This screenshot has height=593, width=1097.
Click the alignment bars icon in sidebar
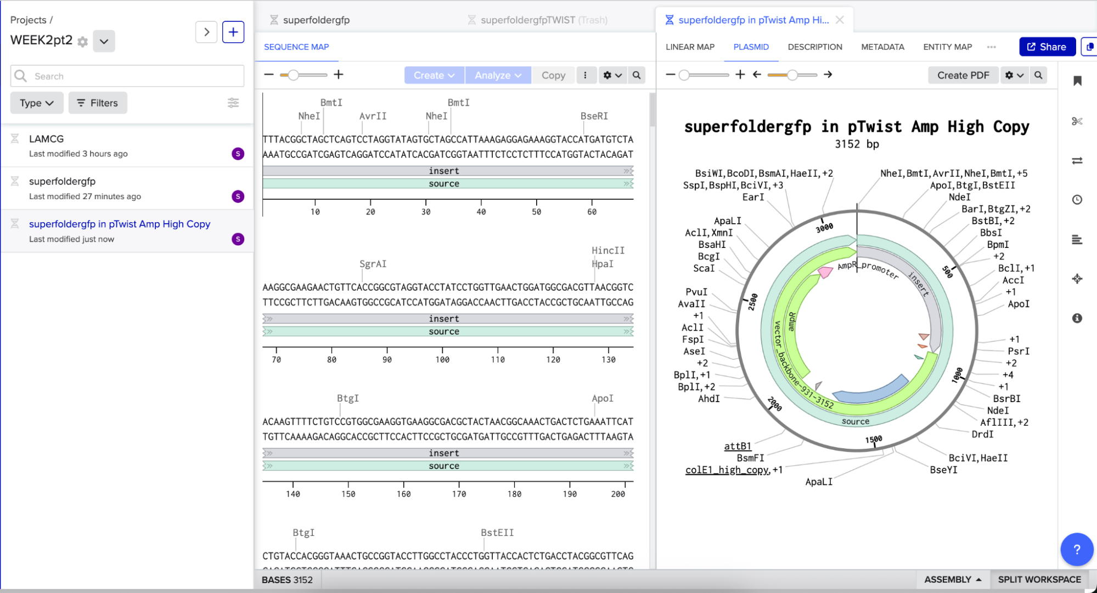pyautogui.click(x=1077, y=240)
